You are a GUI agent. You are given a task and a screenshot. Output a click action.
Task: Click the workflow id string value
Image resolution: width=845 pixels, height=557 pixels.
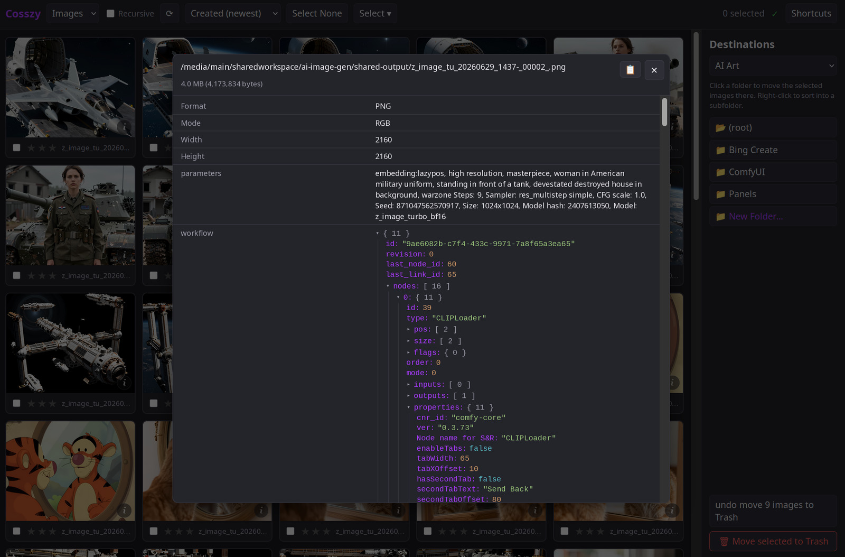click(x=489, y=244)
